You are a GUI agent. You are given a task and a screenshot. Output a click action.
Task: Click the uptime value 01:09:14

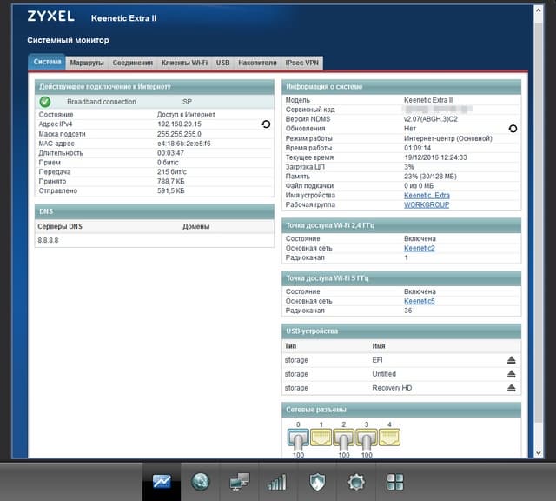pyautogui.click(x=417, y=148)
